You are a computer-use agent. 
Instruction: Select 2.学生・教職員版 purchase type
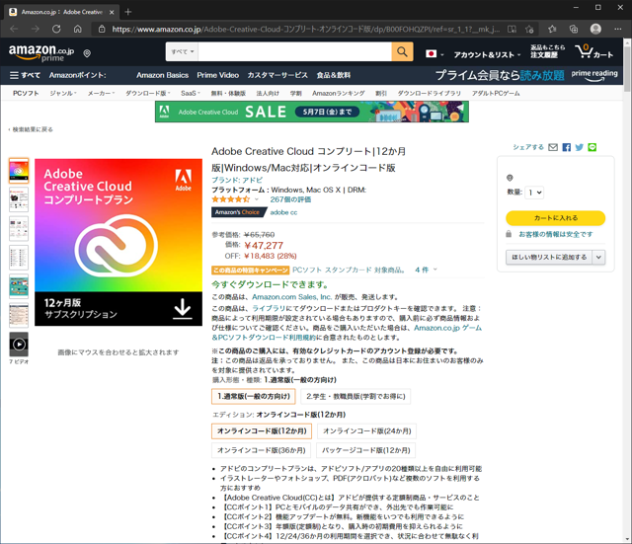(355, 396)
